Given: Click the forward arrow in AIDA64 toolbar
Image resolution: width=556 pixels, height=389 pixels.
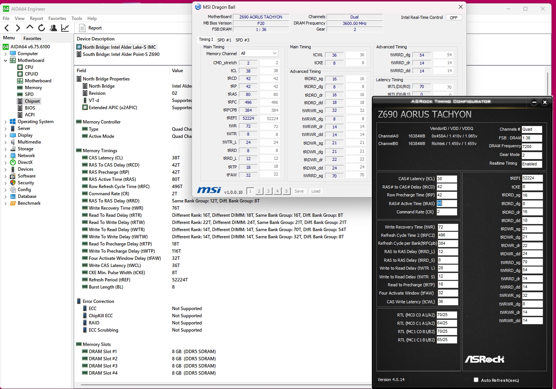Looking at the screenshot, I should coord(18,28).
